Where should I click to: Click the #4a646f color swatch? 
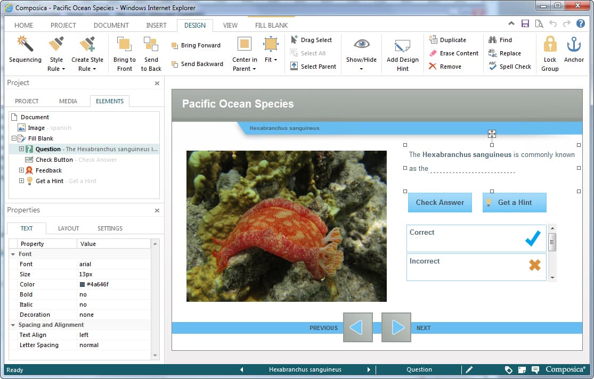[x=82, y=285]
